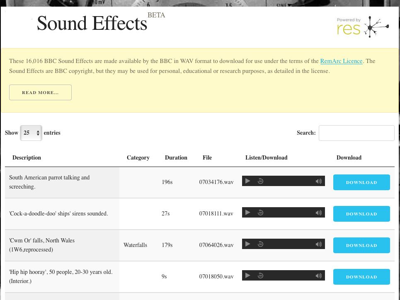This screenshot has height=300, width=400.
Task: Download the 07034176.wav parrot file
Action: click(x=361, y=182)
